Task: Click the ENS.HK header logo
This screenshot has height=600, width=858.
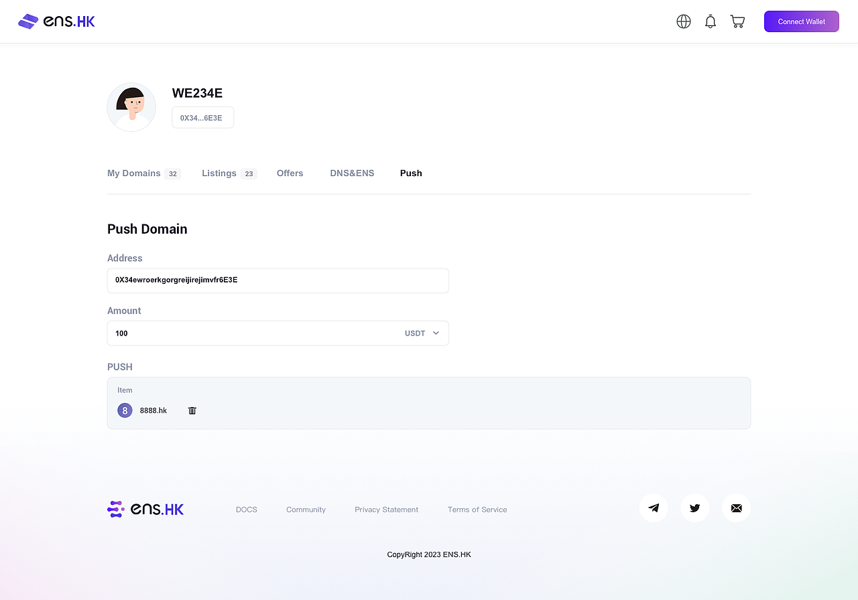Action: click(56, 21)
